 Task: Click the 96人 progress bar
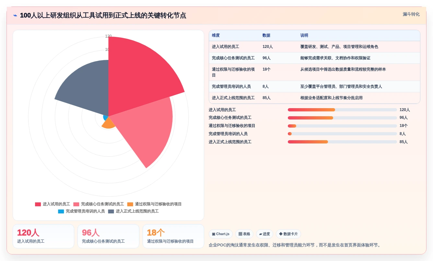[x=342, y=118]
